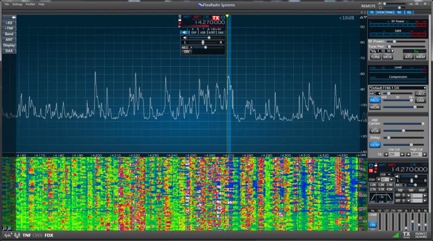Screen dimensions: 433x241
Task: Enable the ANF auto notch filter
Action: pyautogui.click(x=422, y=191)
